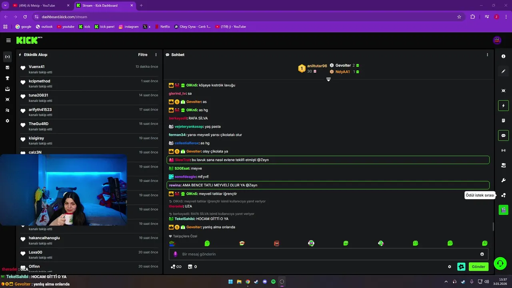Show hidden system tray icons
Screen dimensions: 512x288
446,282
